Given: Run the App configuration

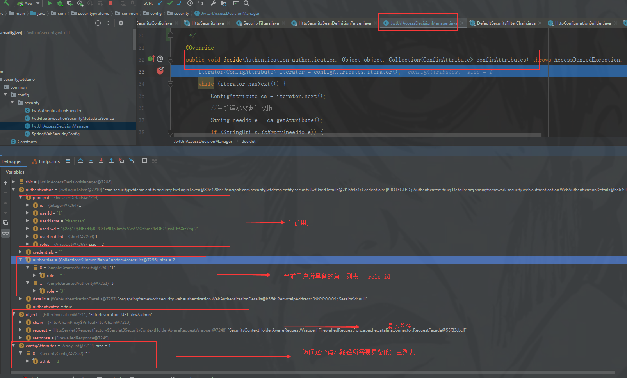Looking at the screenshot, I should 50,4.
